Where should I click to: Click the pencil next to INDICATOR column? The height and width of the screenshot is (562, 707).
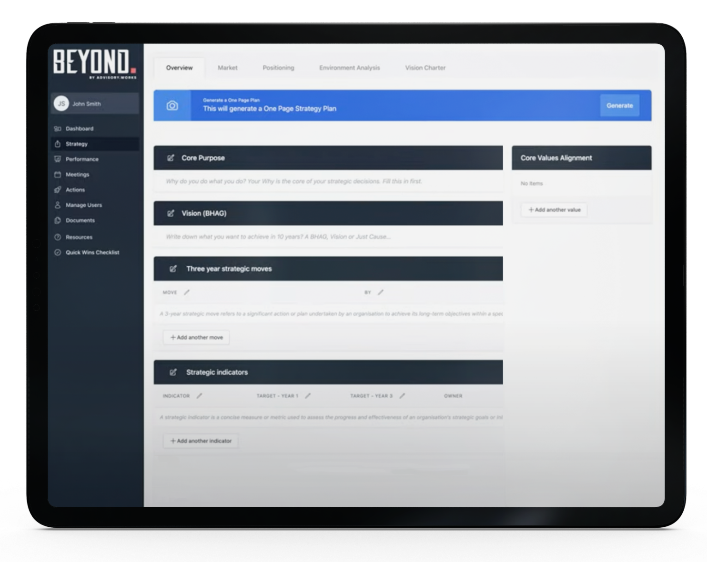[x=200, y=396]
